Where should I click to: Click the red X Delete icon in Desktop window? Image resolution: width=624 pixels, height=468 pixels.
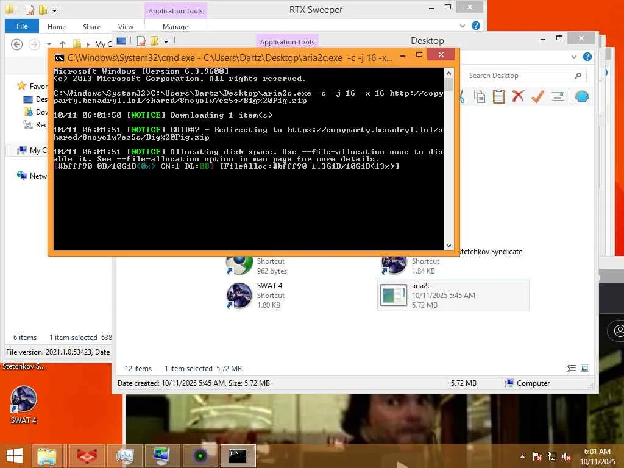(x=518, y=96)
